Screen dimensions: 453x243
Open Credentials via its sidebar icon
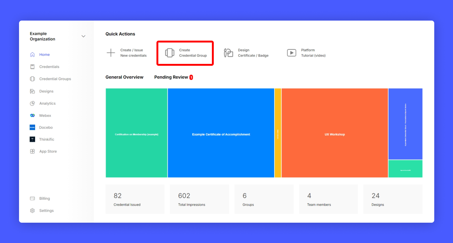click(x=32, y=67)
